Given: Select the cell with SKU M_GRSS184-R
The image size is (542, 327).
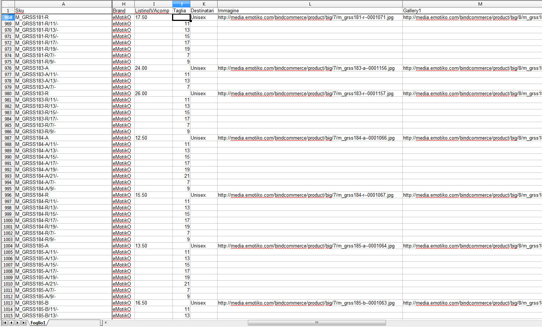Looking at the screenshot, I should 63,195.
